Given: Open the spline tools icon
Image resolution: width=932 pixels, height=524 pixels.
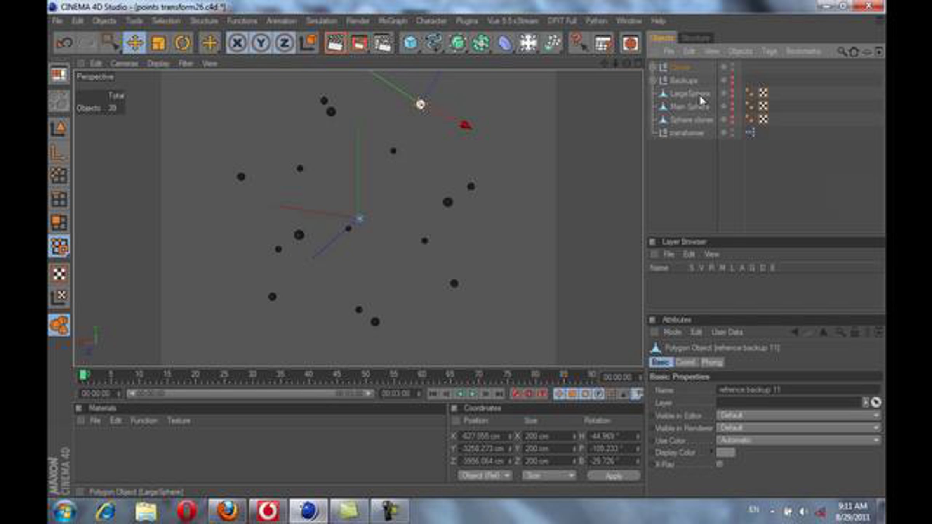Looking at the screenshot, I should (434, 43).
